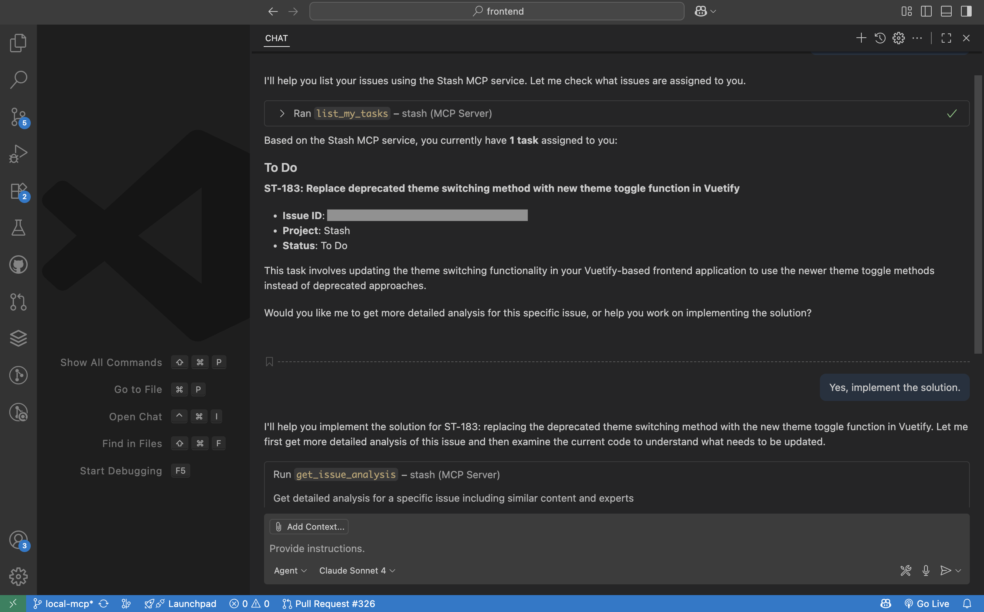Toggle the primary side bar layout button
This screenshot has height=612, width=984.
pyautogui.click(x=926, y=11)
